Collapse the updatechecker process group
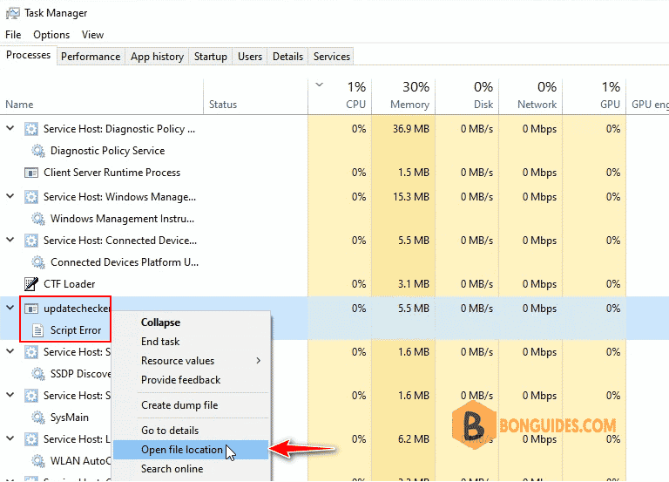Image resolution: width=669 pixels, height=482 pixels. point(10,308)
